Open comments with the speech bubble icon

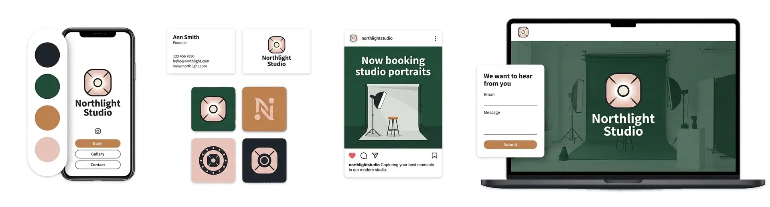(364, 155)
